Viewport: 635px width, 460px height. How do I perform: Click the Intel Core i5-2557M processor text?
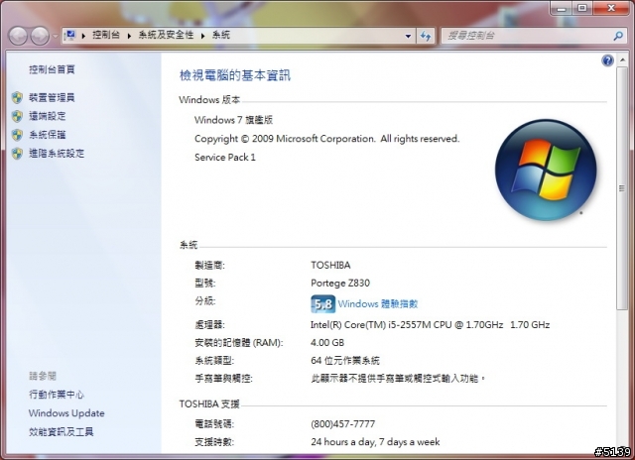(x=430, y=325)
